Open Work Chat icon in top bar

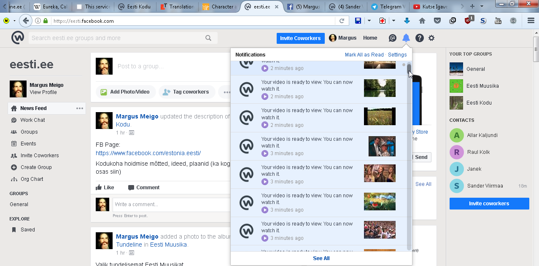(392, 38)
